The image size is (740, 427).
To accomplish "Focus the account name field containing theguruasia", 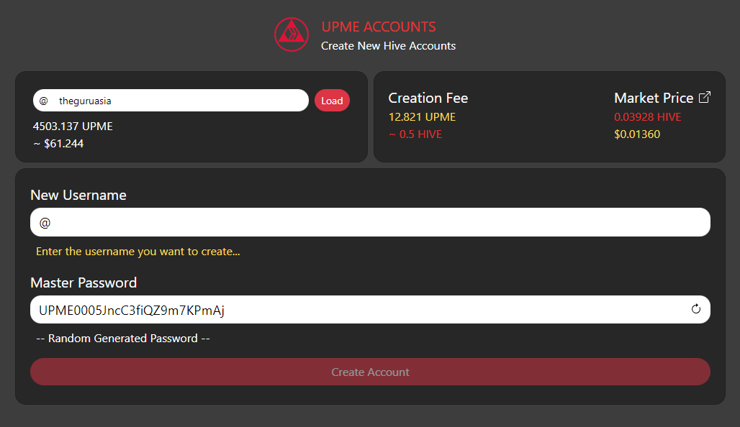I will [x=171, y=101].
